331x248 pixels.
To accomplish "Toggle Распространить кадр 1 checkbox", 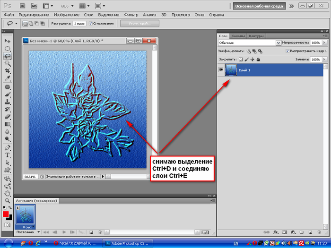I will [x=287, y=51].
